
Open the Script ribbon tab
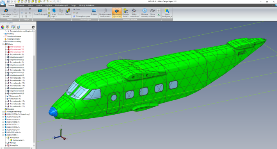tap(73, 5)
